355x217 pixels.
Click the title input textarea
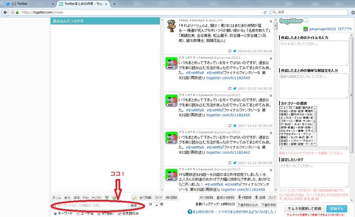[x=314, y=53]
